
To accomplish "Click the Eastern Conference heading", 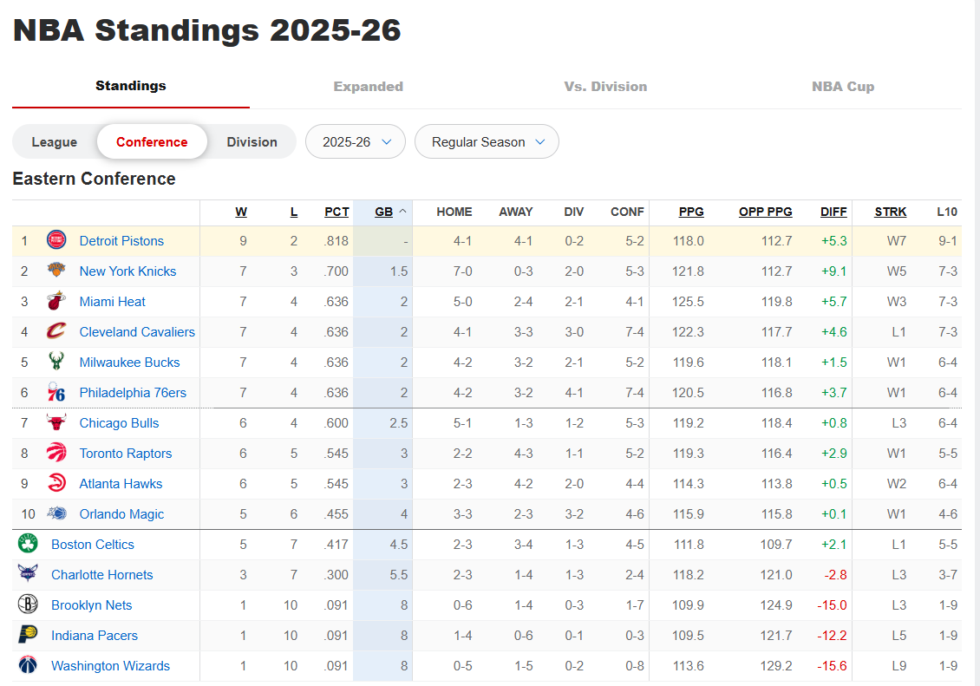I will (x=94, y=179).
